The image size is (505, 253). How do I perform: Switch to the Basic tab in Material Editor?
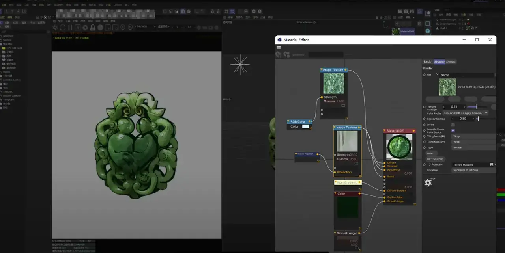click(x=427, y=62)
